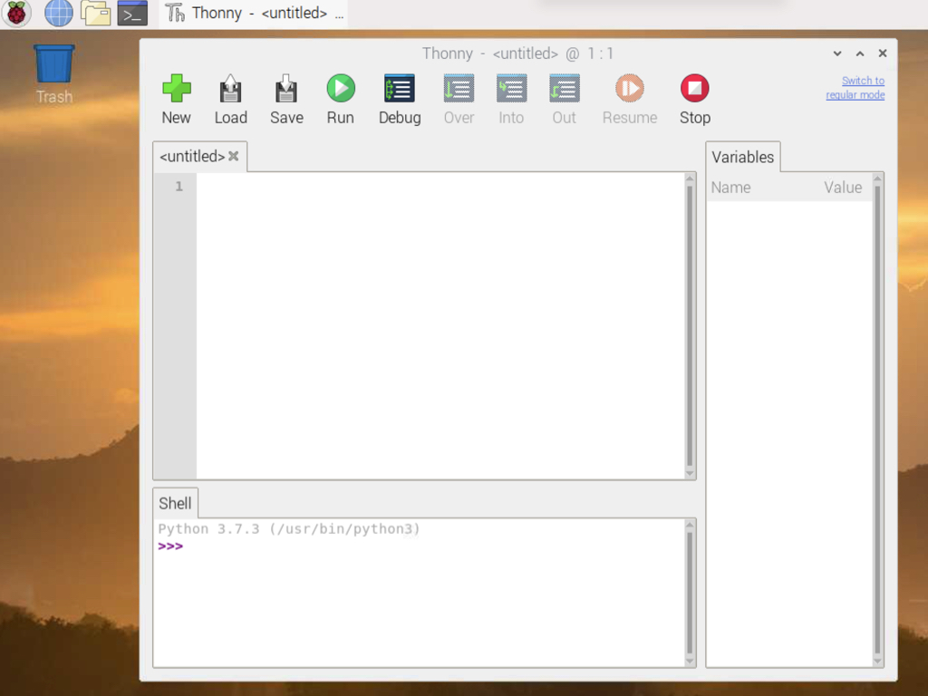Launch the web browser from the taskbar
Screen dimensions: 928x696
coord(59,14)
